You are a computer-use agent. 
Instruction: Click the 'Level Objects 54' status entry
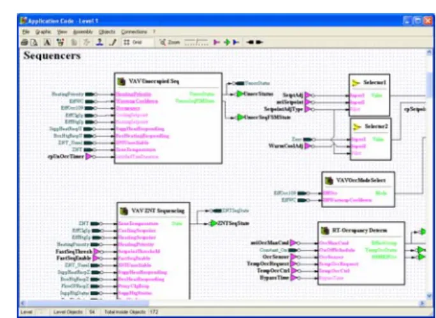[x=74, y=312]
